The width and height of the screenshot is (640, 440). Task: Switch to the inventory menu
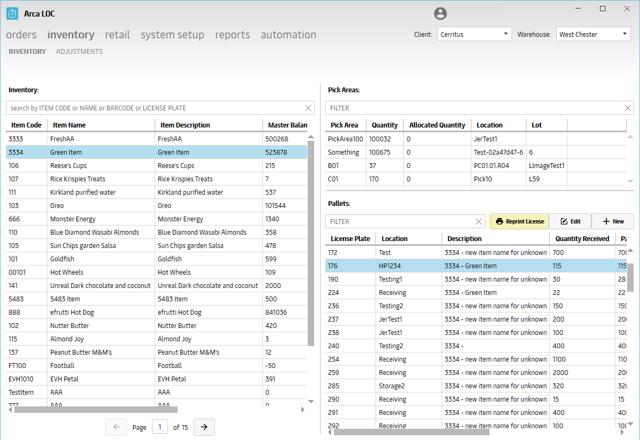[x=71, y=35]
